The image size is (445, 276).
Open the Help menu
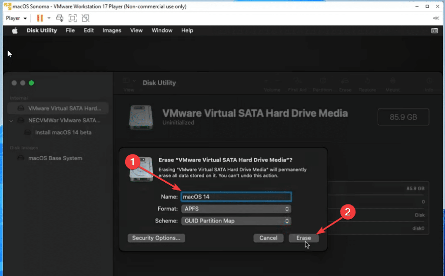187,30
